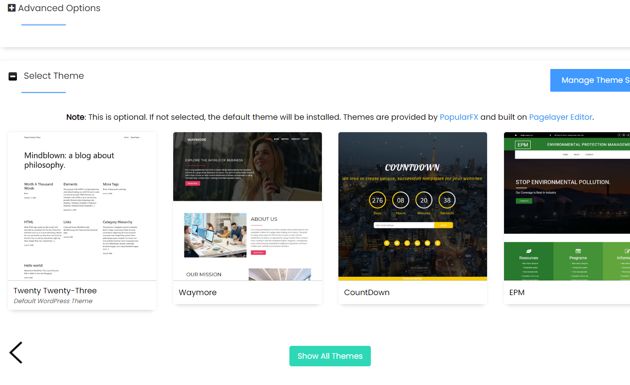This screenshot has width=630, height=385.
Task: Expand Advanced Options with the plus icon
Action: point(12,8)
